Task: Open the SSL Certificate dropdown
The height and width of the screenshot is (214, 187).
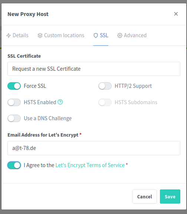Action: 94,69
